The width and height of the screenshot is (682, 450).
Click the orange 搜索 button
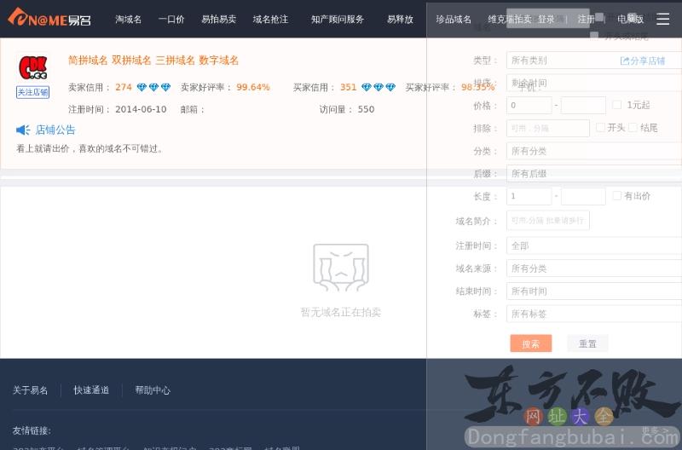coord(530,343)
